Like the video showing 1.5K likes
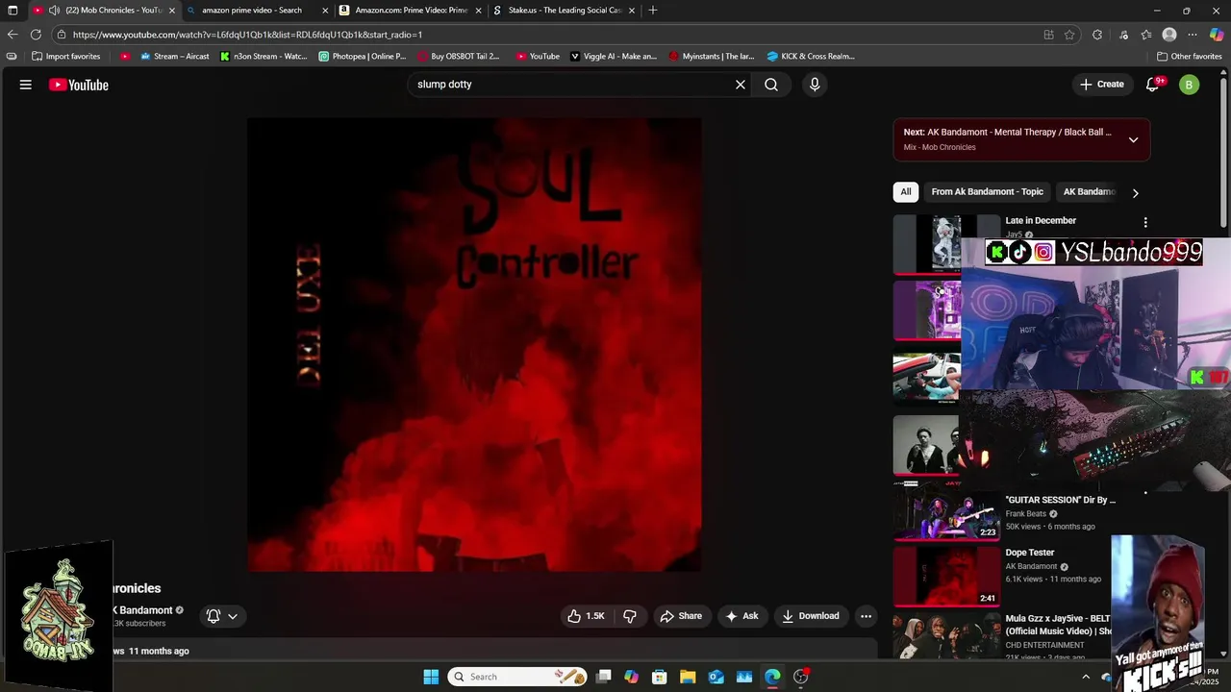This screenshot has width=1231, height=692. pyautogui.click(x=586, y=616)
